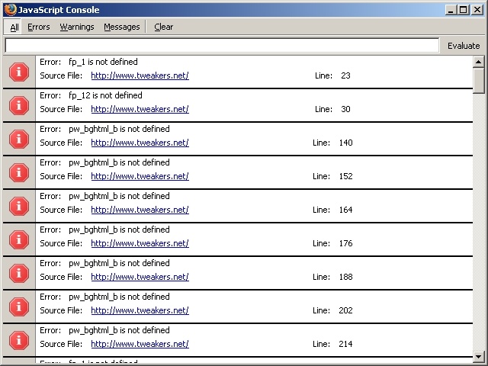The image size is (488, 366).
Task: Click line number 152 value
Action: pos(345,176)
